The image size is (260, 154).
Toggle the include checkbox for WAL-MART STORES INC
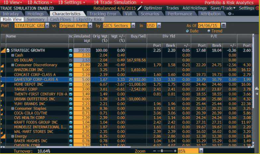[x=71, y=132]
